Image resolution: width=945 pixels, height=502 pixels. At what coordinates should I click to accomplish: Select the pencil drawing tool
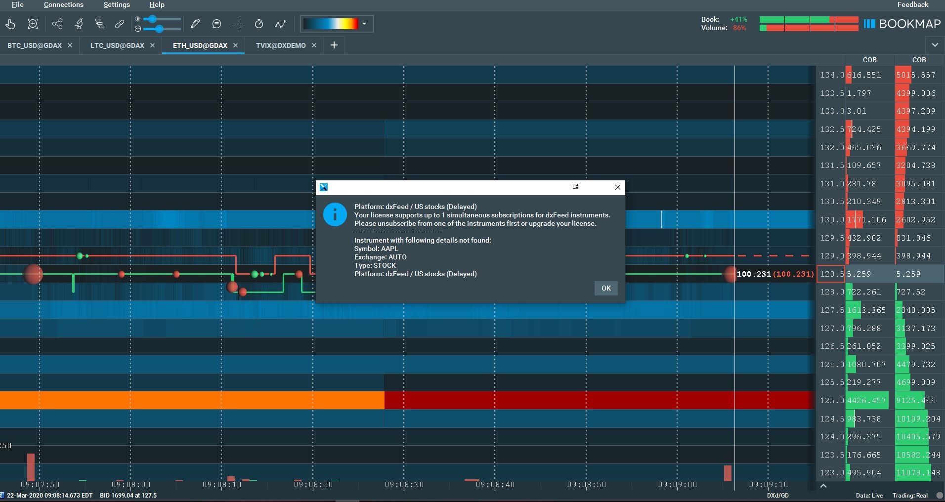click(x=195, y=24)
